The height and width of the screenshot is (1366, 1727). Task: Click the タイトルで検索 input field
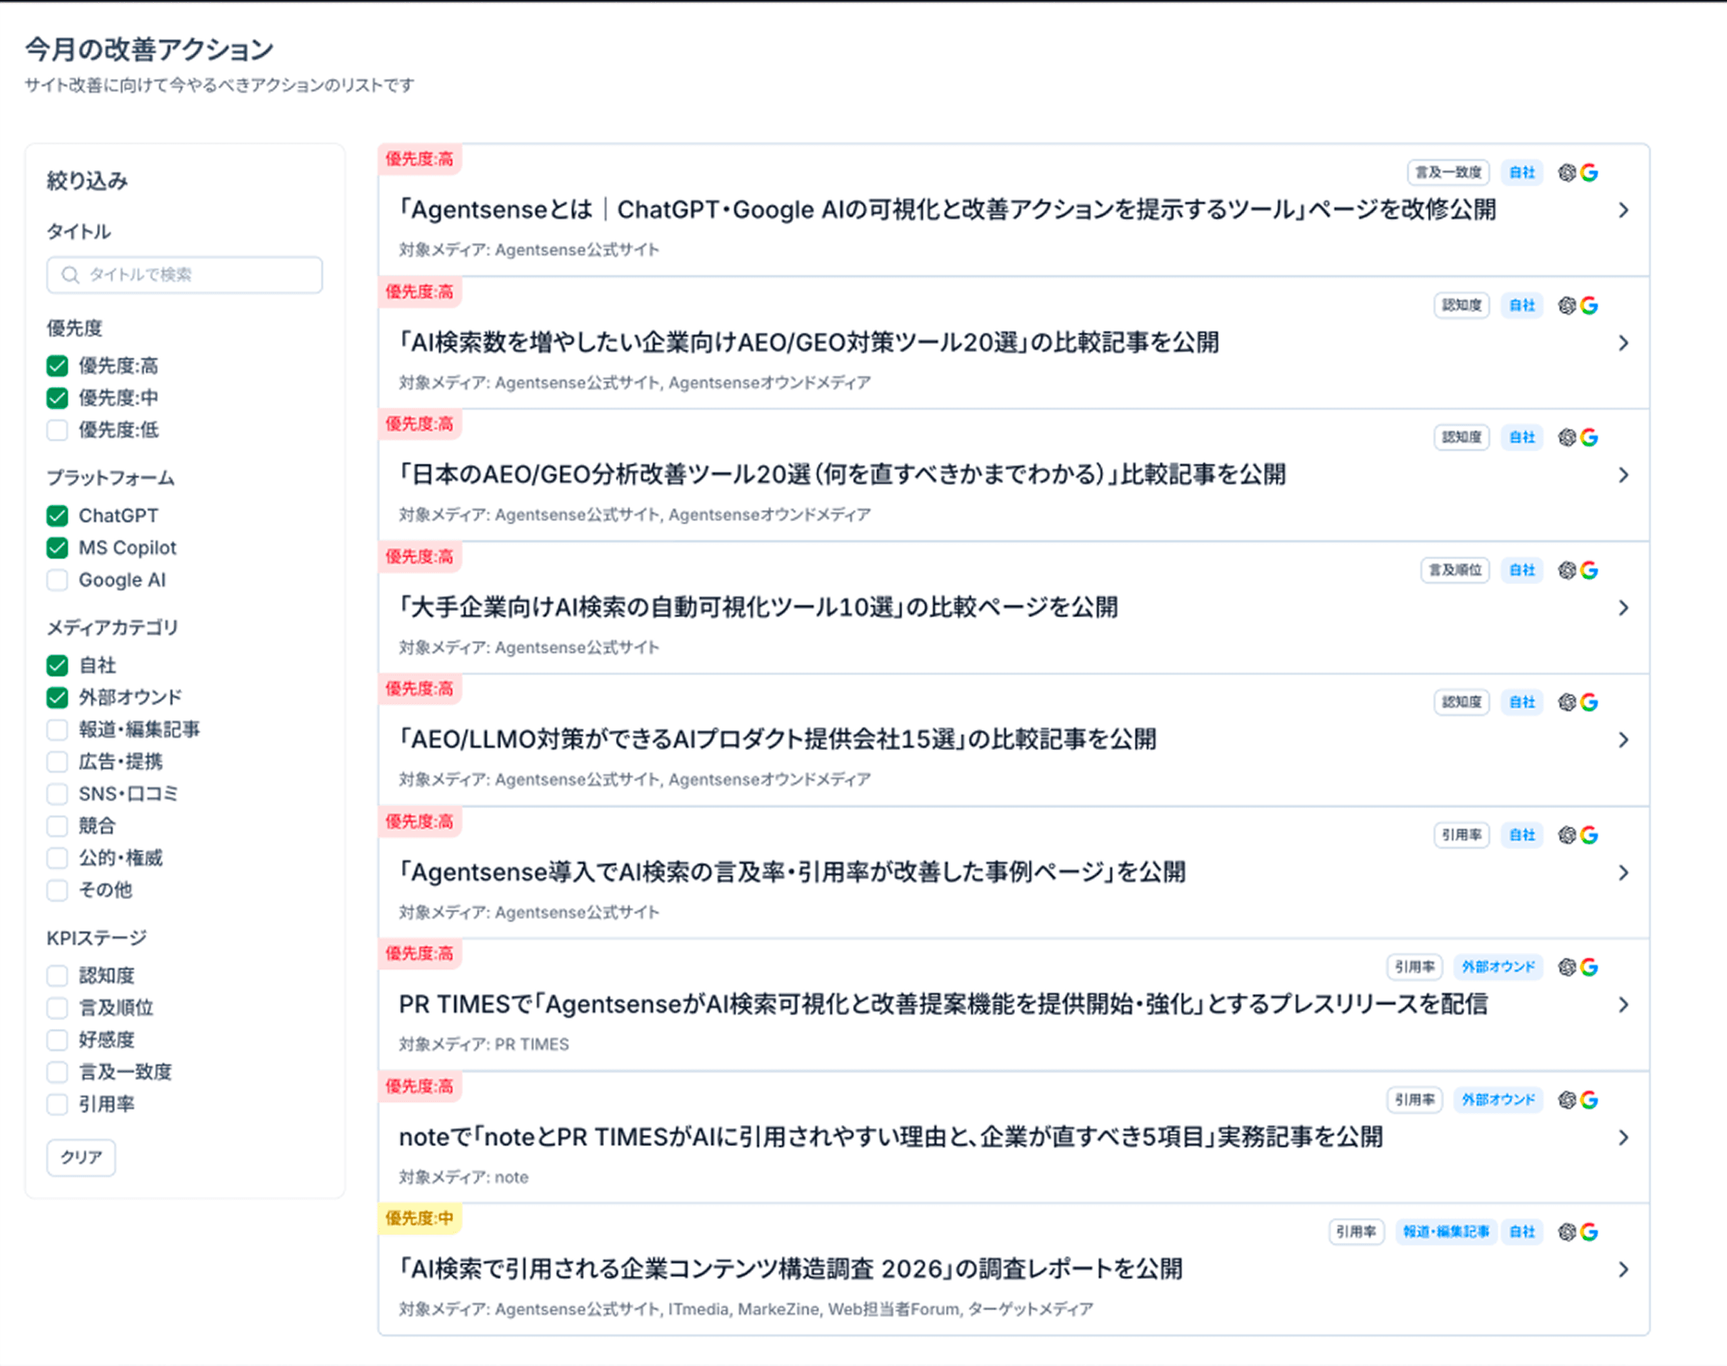(185, 275)
